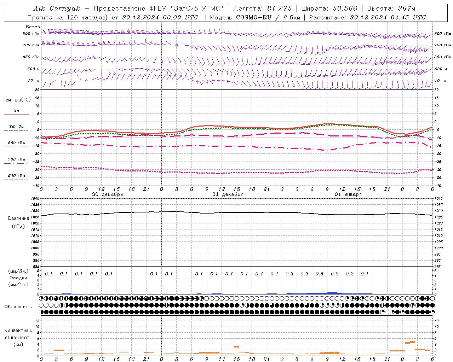Image resolution: width=453 pixels, height=362 pixels.
Task: Click the 30 декабря date label
Action: pos(108,194)
